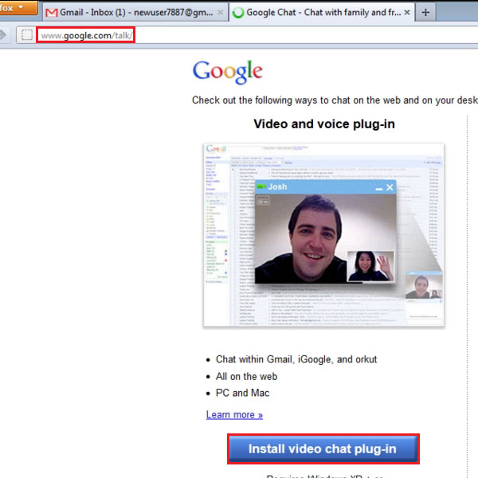Click the Gmail favicon on first tab
The width and height of the screenshot is (478, 478).
pyautogui.click(x=51, y=13)
